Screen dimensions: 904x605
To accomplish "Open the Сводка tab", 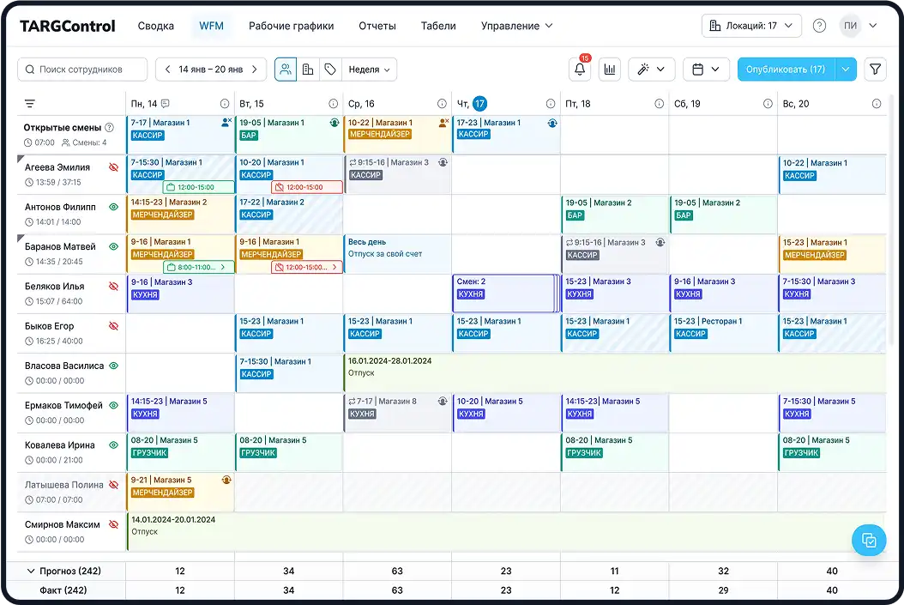I will pos(155,26).
